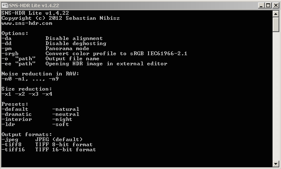This screenshot has height=169, width=281.
Task: Click the vertical scrollbar thumb
Action: pyautogui.click(x=275, y=24)
